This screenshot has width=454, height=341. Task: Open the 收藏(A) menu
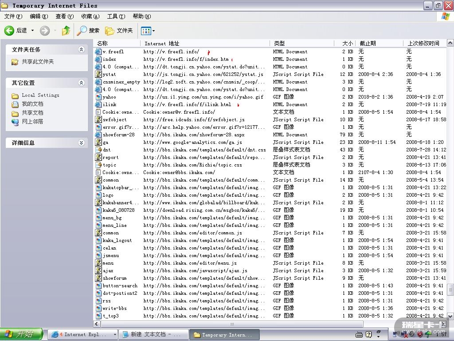[90, 16]
